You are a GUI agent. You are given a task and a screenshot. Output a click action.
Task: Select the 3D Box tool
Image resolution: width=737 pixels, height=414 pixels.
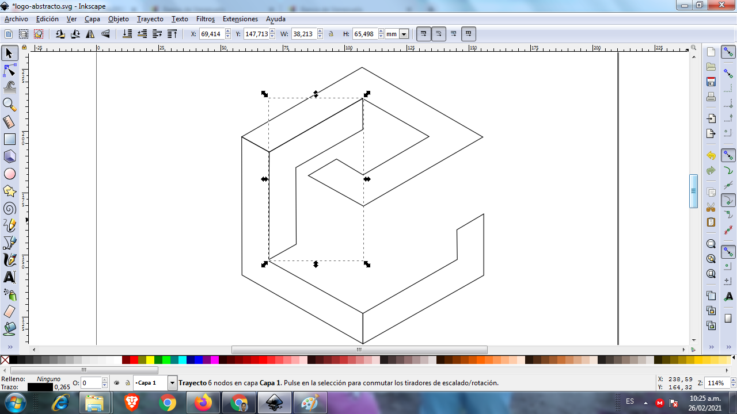(x=9, y=156)
